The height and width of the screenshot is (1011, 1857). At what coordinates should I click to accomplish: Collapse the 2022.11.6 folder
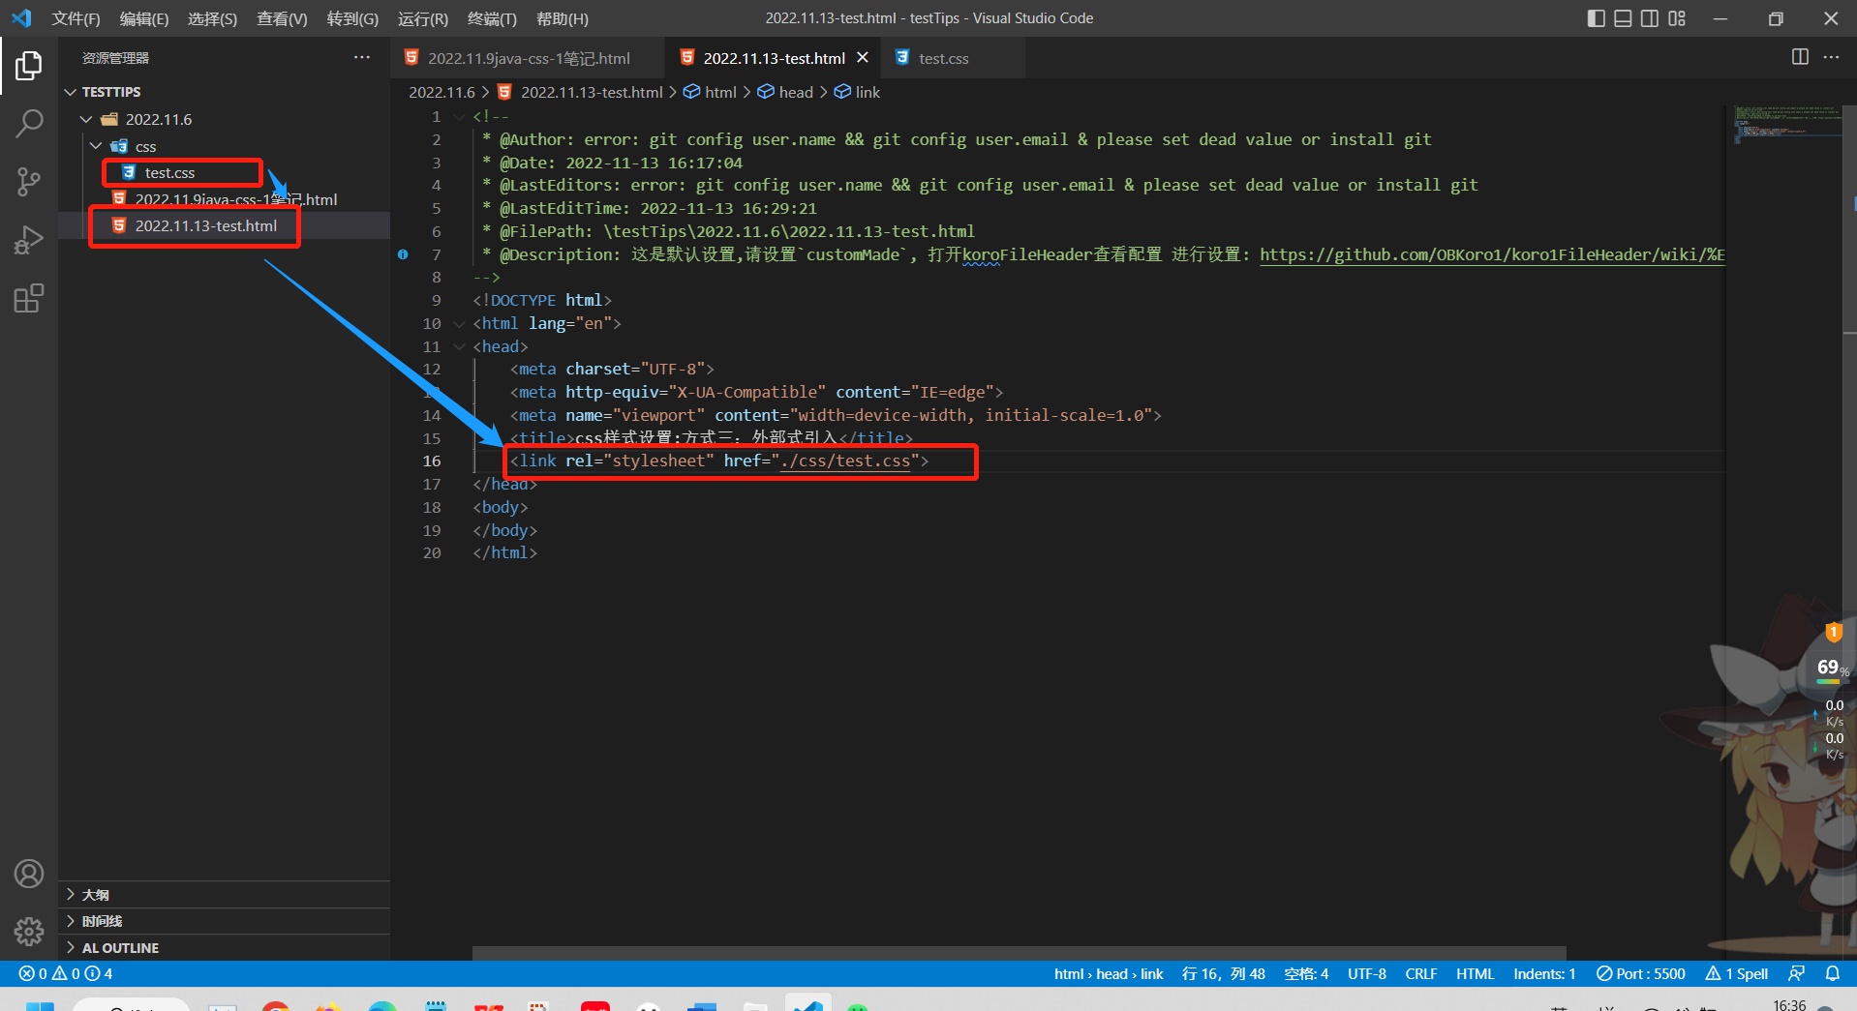(86, 119)
